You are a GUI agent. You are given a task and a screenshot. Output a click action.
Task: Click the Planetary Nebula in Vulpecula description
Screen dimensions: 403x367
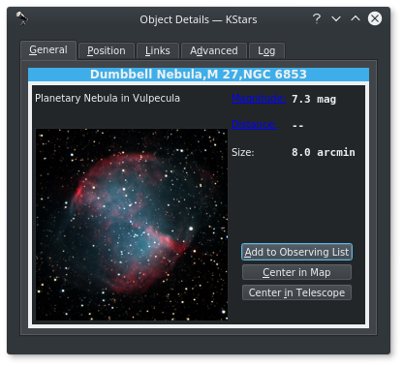tap(108, 98)
